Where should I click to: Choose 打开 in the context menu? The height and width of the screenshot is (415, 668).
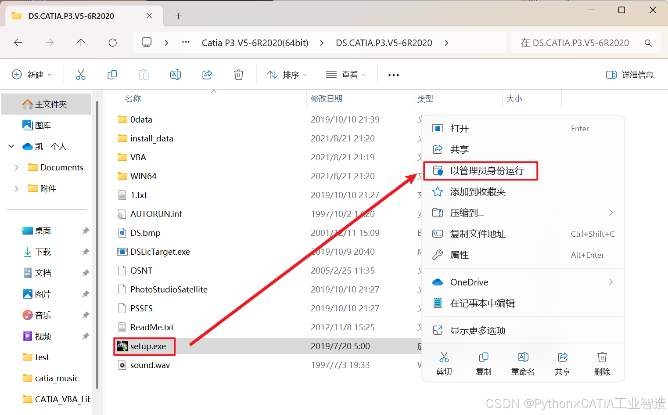tap(523, 128)
